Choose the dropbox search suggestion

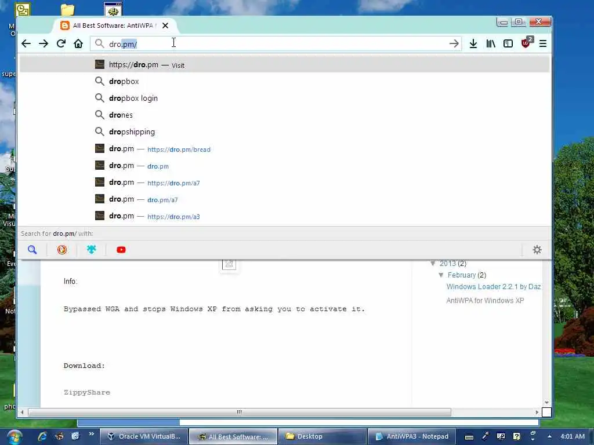point(284,81)
